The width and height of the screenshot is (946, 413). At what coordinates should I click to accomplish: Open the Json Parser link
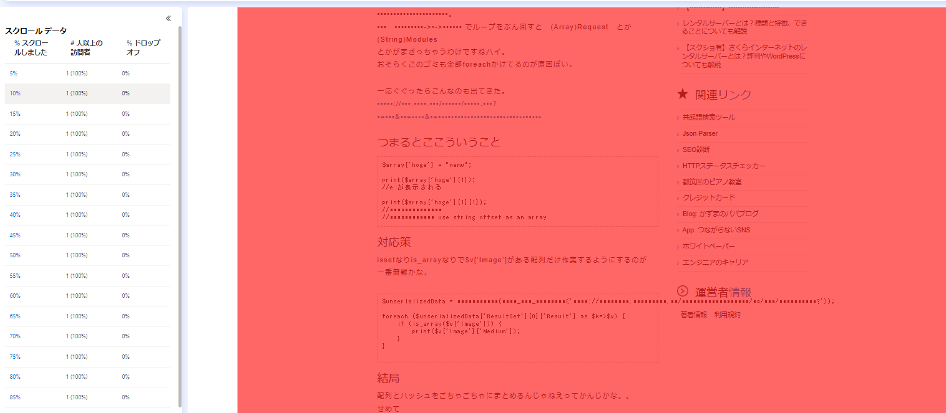click(x=700, y=133)
